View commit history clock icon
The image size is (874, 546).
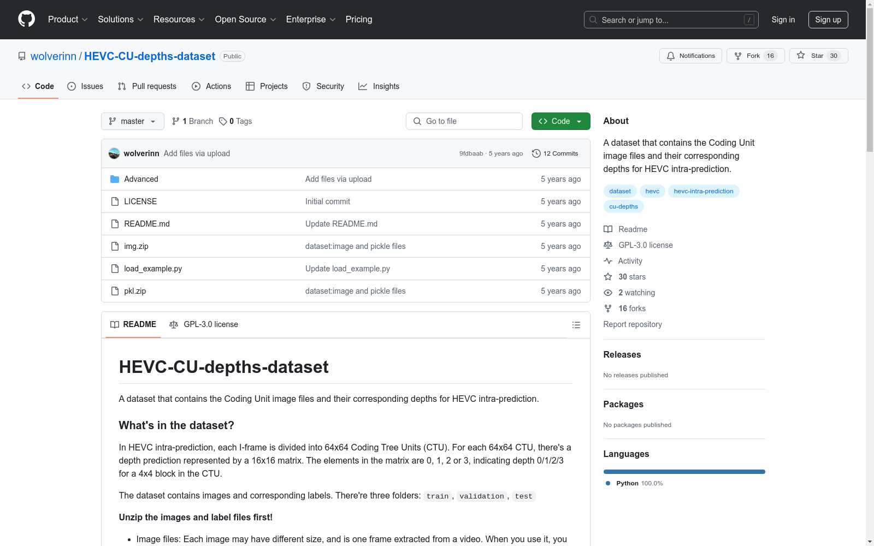coord(536,153)
